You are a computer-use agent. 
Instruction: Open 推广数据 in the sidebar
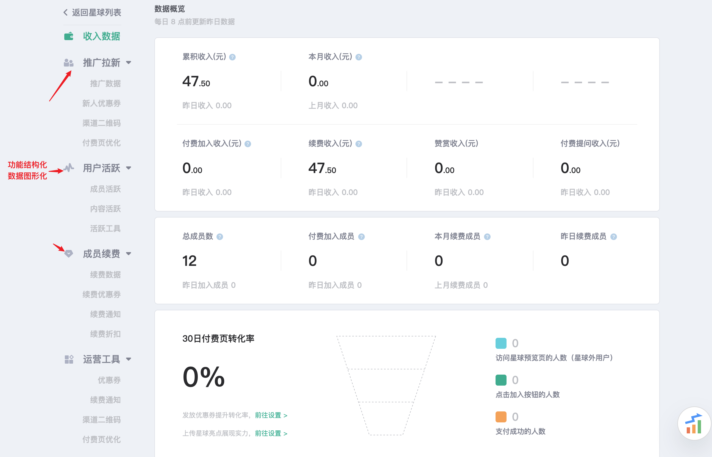point(105,83)
